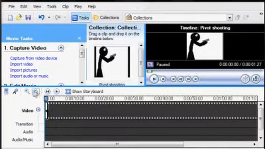This screenshot has width=265, height=149.
Task: Stop playback in the preview monitor
Action: coord(163,79)
